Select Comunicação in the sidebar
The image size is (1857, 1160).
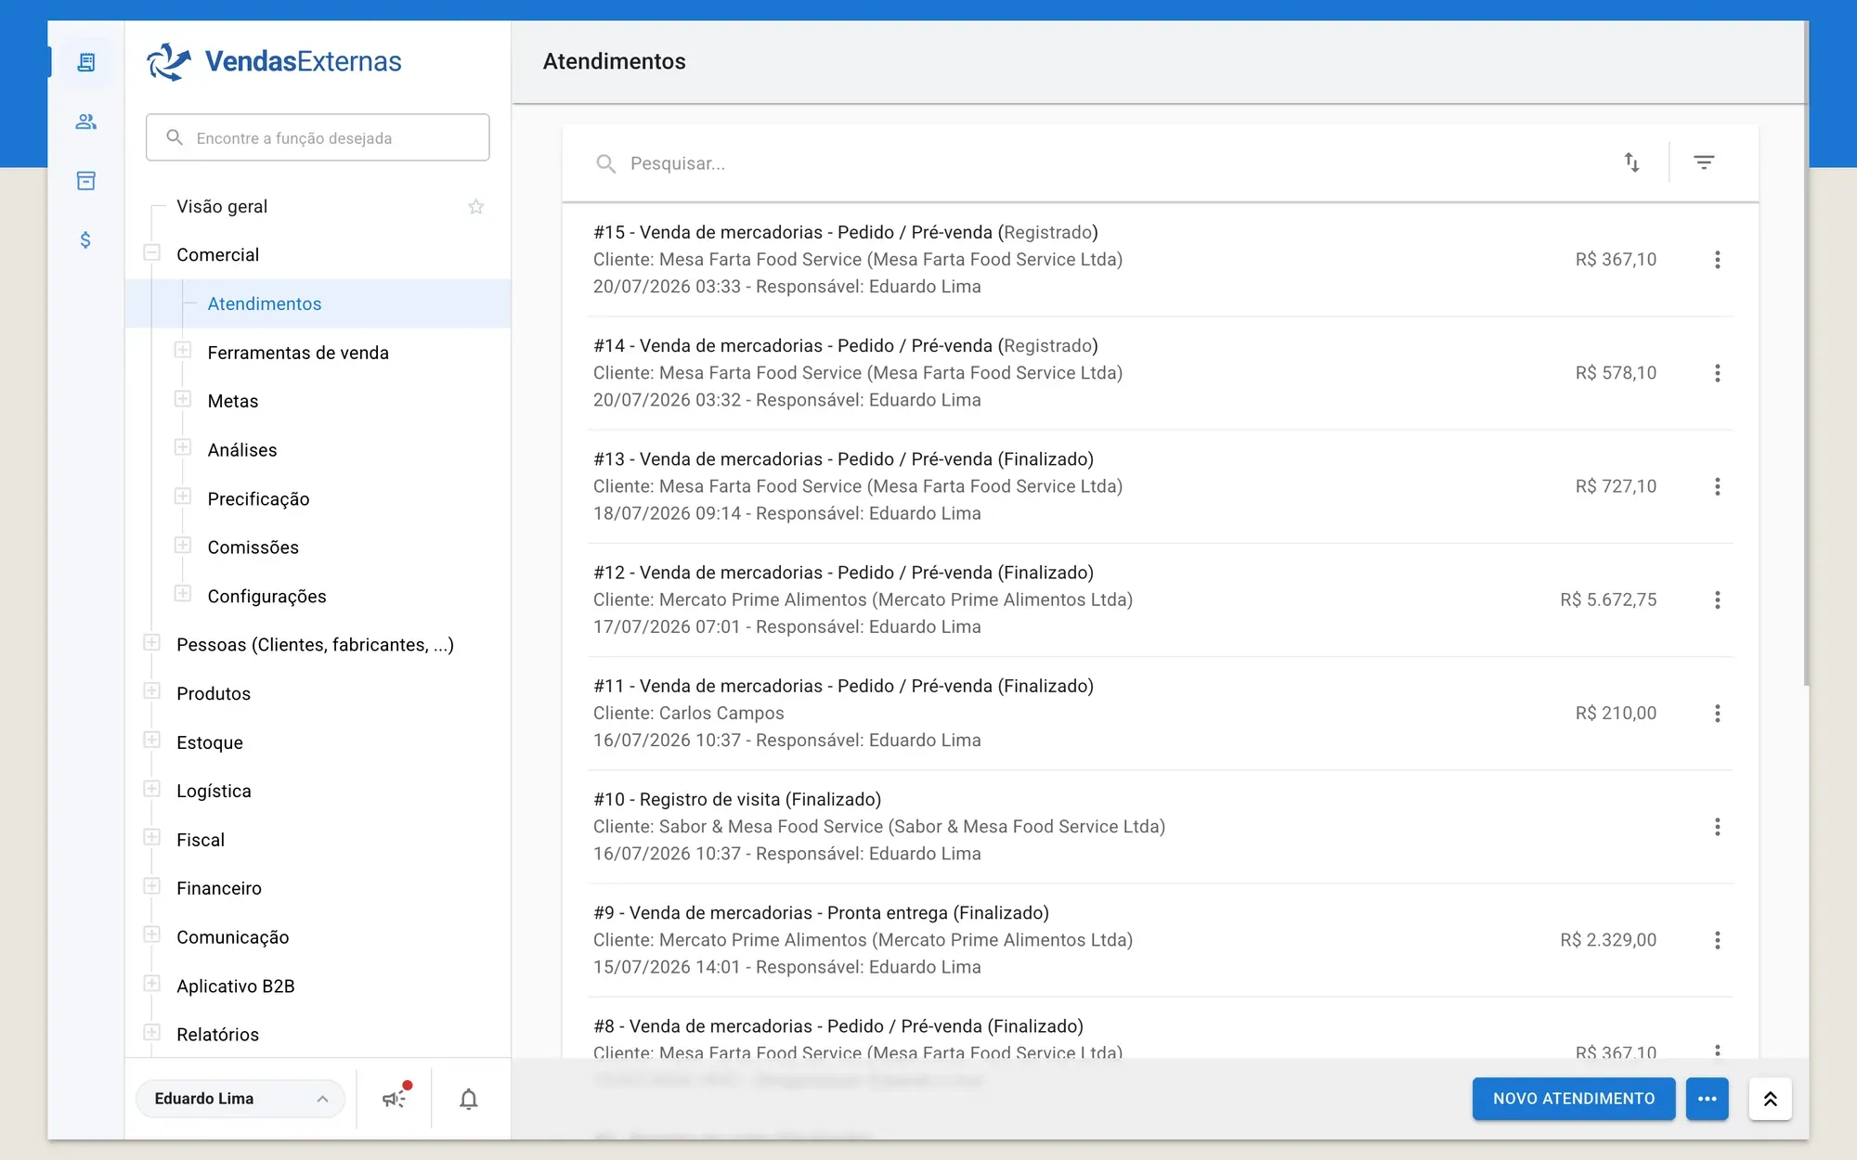point(233,937)
